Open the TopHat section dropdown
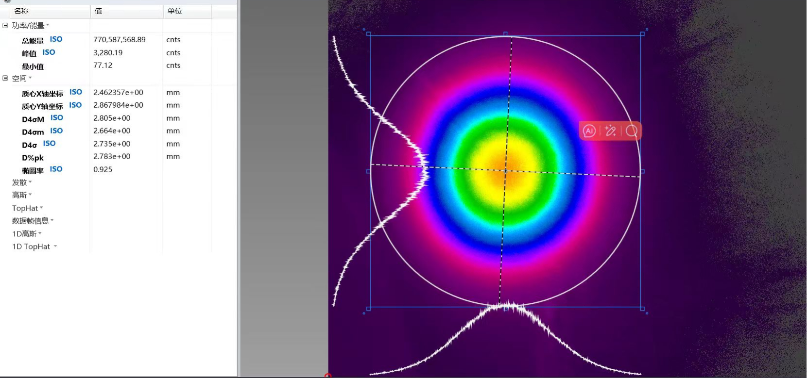 point(27,208)
